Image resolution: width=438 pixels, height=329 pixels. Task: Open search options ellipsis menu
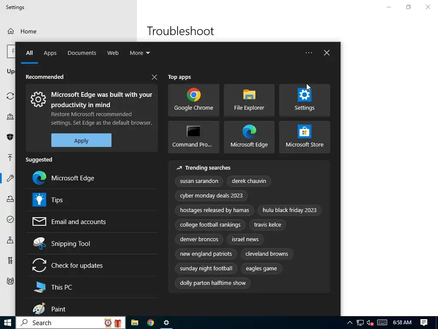(309, 53)
